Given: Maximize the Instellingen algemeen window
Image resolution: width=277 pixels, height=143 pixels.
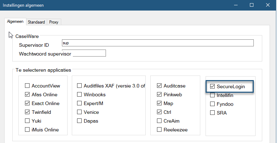Looking at the screenshot, I should pyautogui.click(x=252, y=5).
